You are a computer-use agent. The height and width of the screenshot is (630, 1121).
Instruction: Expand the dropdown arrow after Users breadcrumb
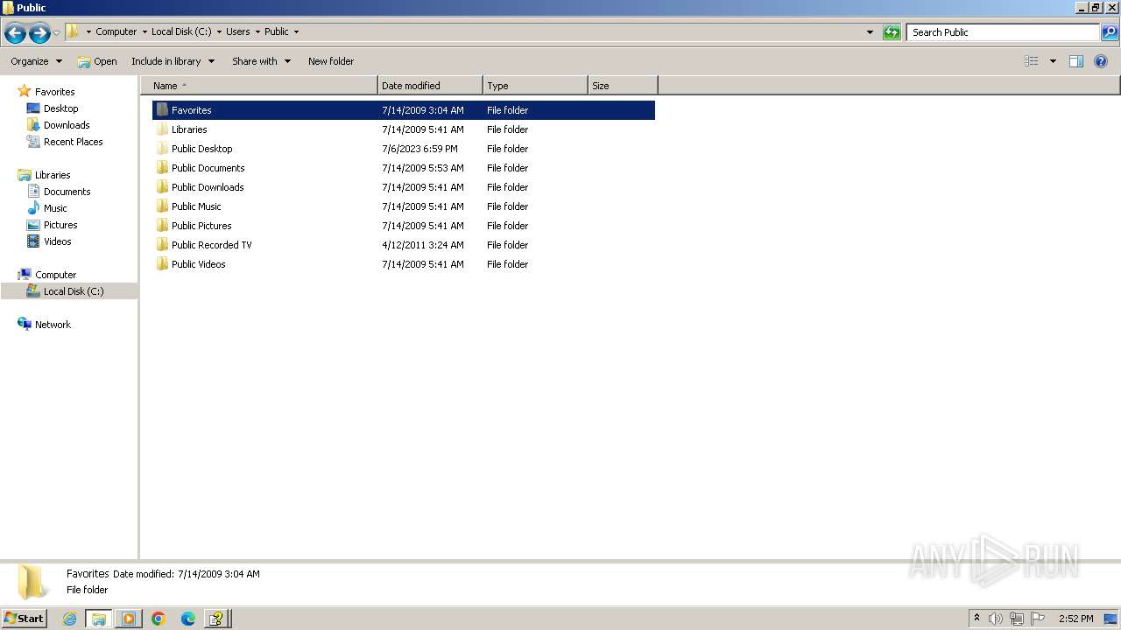(x=257, y=31)
